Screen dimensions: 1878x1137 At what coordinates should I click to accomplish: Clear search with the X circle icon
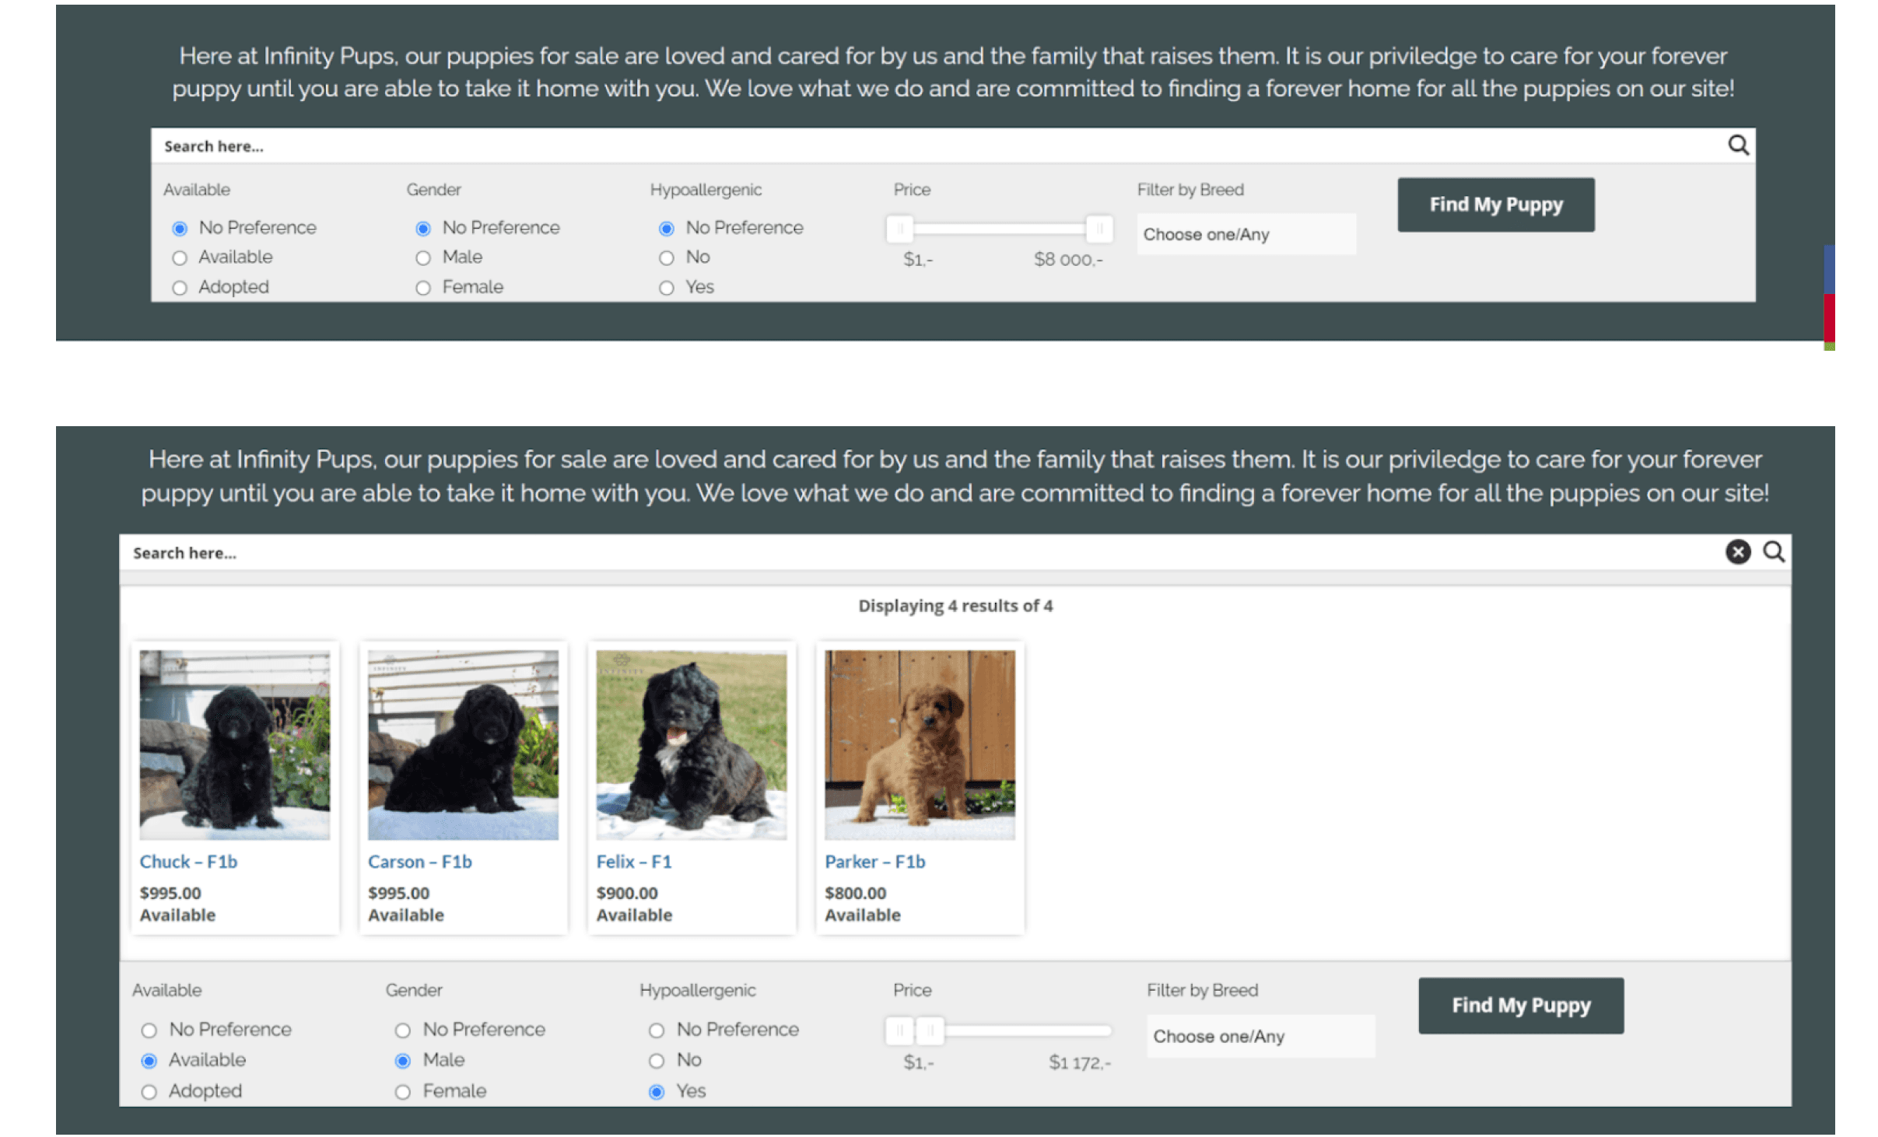1737,551
